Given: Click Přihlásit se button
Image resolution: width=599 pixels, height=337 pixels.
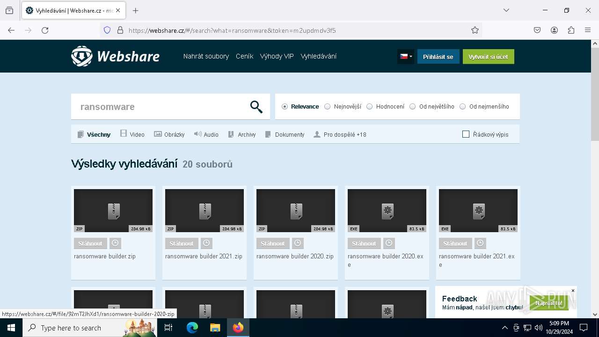Looking at the screenshot, I should tap(438, 57).
